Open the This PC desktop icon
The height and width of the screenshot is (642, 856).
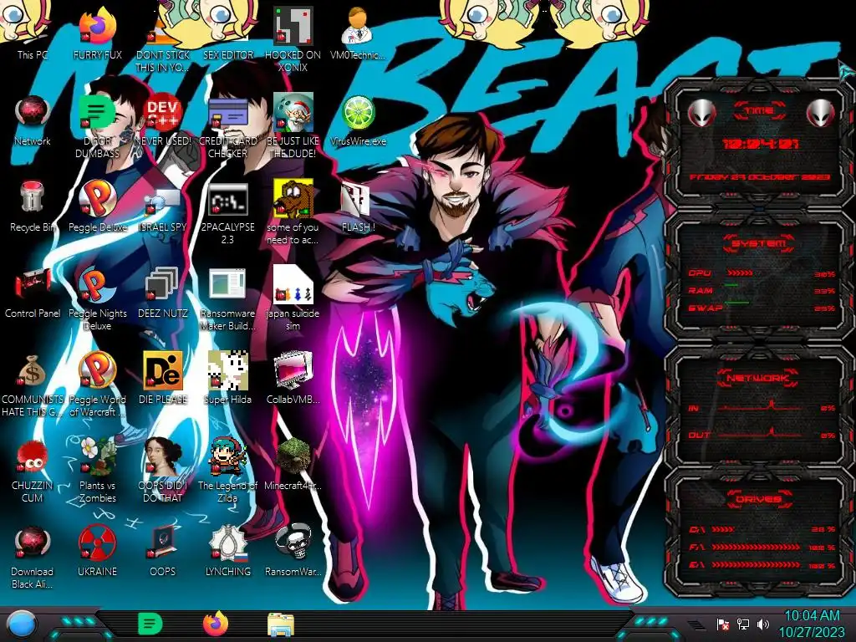(x=33, y=33)
